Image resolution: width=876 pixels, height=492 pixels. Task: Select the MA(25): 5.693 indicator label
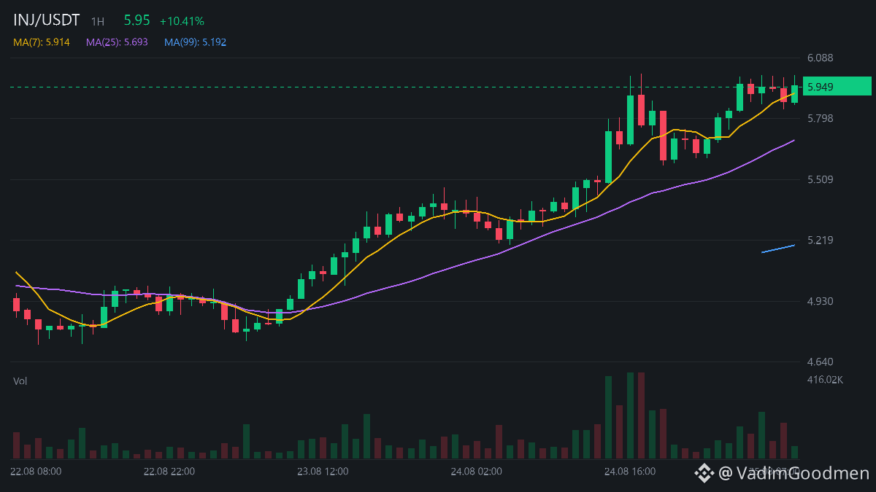117,42
